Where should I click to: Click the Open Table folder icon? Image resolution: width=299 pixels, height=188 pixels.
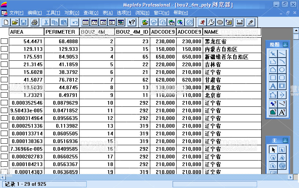15,22
